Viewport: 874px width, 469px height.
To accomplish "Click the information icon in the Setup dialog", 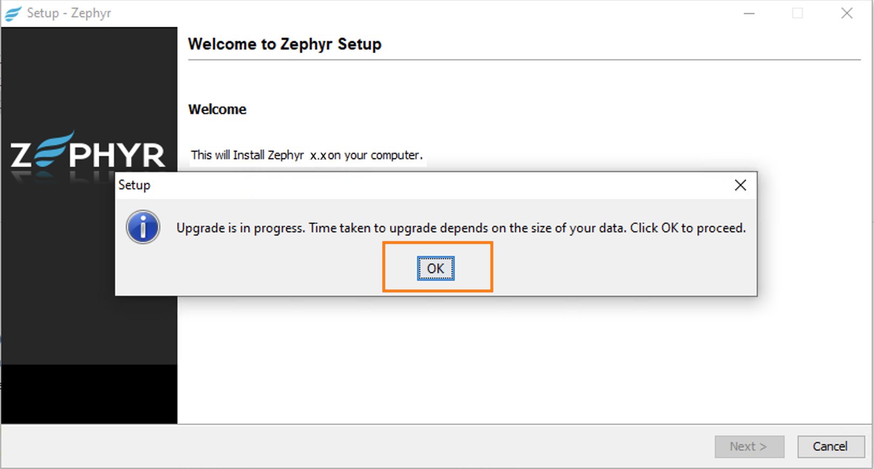I will [142, 227].
